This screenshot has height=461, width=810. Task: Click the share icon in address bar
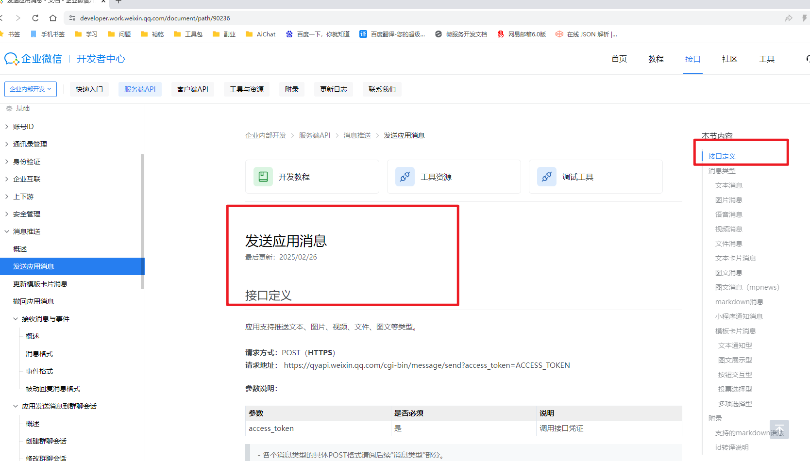click(789, 18)
